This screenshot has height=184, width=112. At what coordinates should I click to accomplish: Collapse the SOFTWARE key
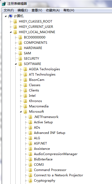coord(16,64)
